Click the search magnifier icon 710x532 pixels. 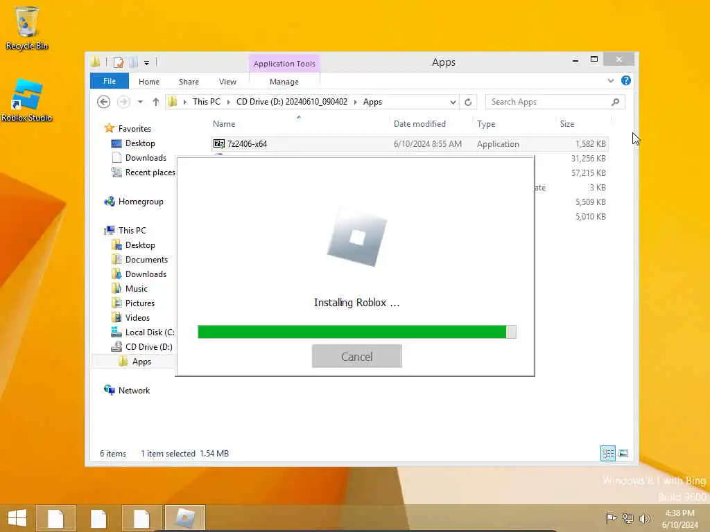[615, 102]
